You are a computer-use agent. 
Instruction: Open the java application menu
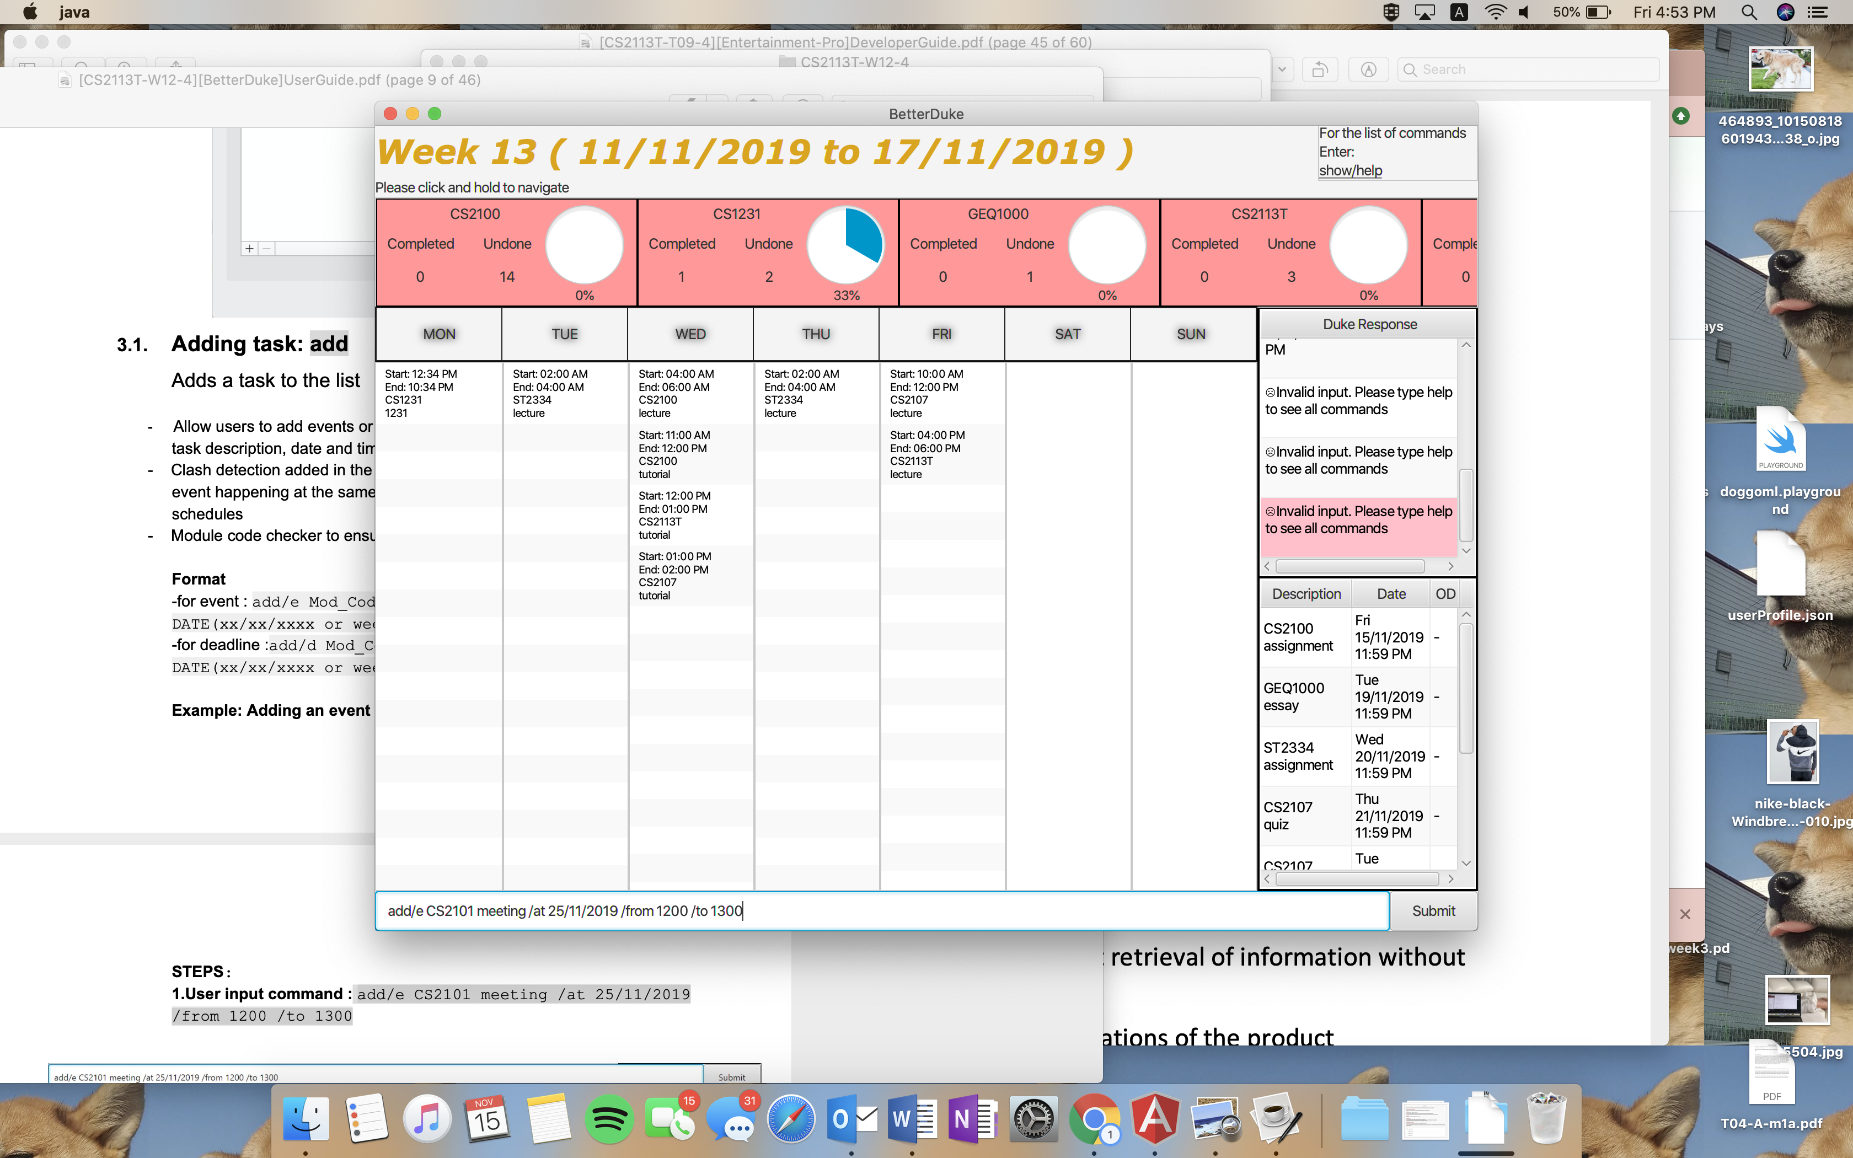click(x=74, y=12)
